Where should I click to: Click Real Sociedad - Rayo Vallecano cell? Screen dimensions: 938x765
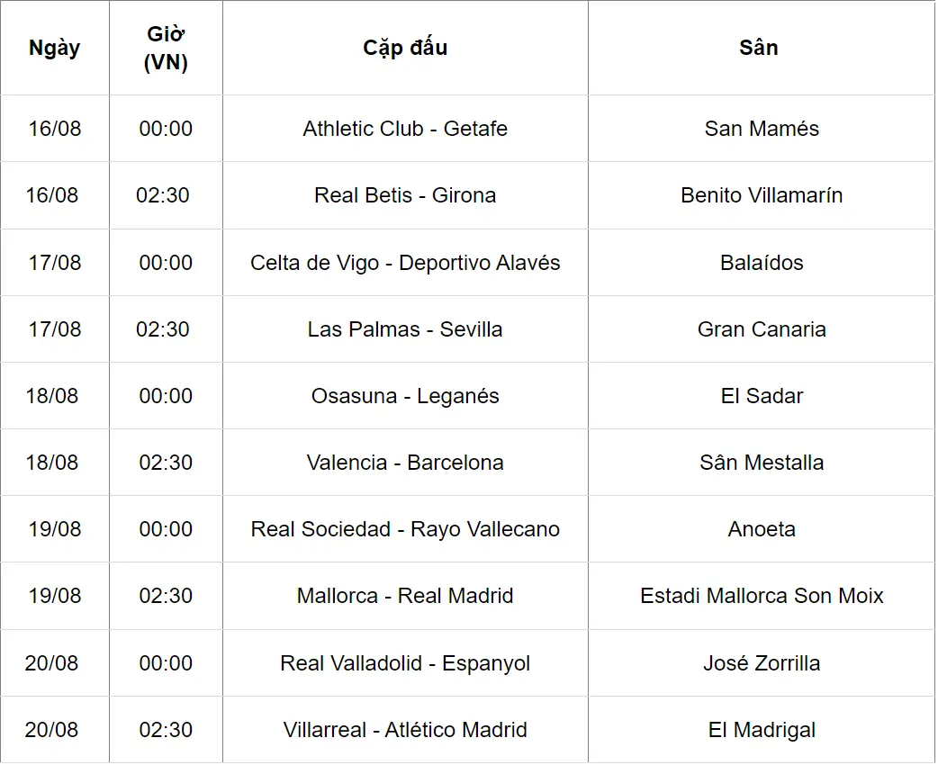click(405, 529)
